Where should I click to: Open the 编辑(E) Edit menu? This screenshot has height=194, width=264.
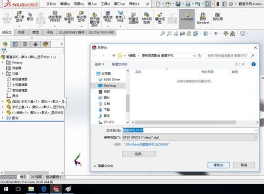pos(65,4)
